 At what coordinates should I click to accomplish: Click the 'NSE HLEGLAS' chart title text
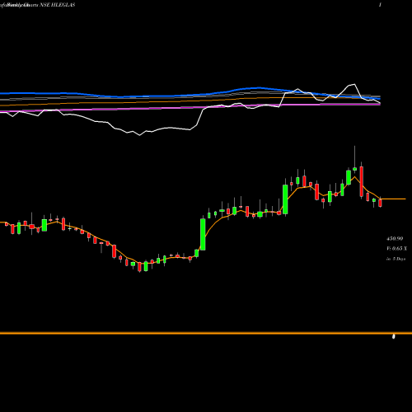coord(58,5)
